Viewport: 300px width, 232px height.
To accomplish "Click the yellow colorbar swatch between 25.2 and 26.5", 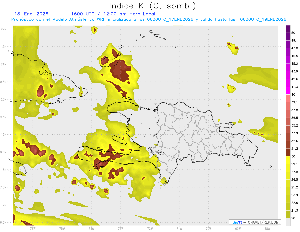I will (x=288, y=183).
